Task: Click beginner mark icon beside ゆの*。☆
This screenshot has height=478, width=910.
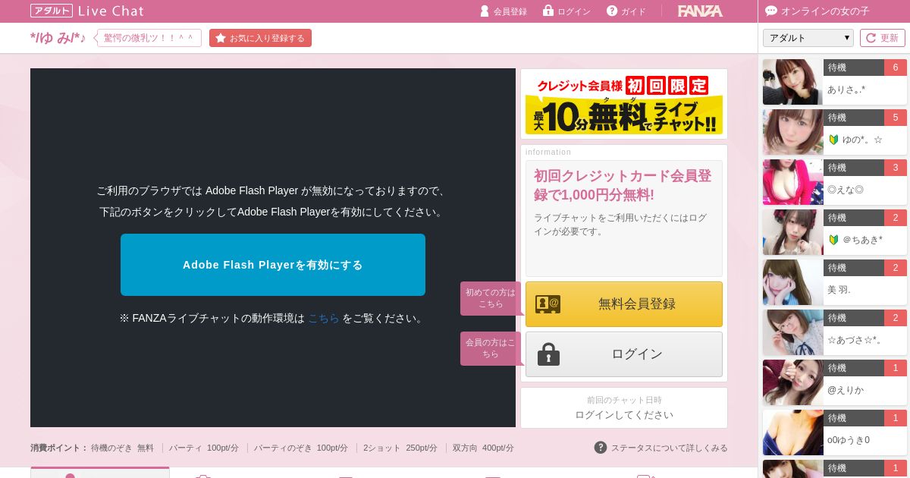Action: tap(833, 140)
